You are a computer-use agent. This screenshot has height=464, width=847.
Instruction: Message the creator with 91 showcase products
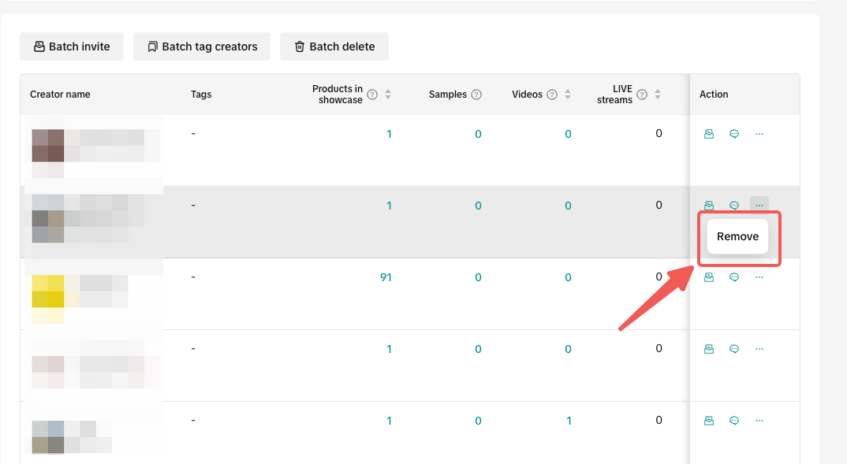coord(734,277)
